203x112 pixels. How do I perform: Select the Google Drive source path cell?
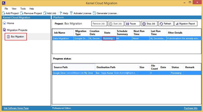74,73
